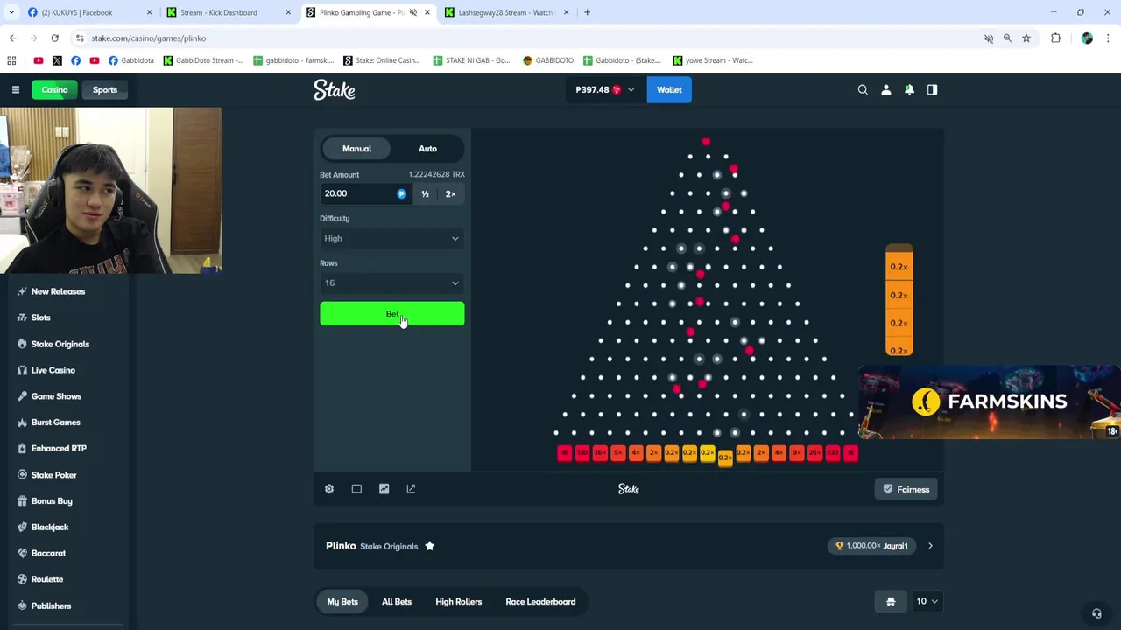This screenshot has width=1121, height=630.
Task: Open the site search magnifier
Action: point(863,89)
